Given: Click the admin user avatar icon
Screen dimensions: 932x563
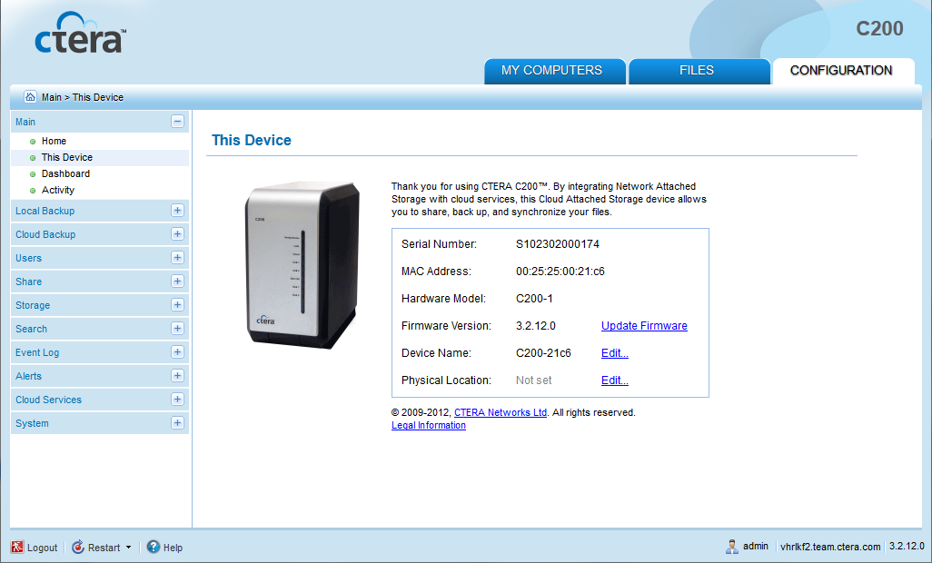Looking at the screenshot, I should click(731, 547).
